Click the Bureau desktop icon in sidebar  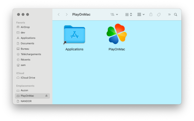18,49
